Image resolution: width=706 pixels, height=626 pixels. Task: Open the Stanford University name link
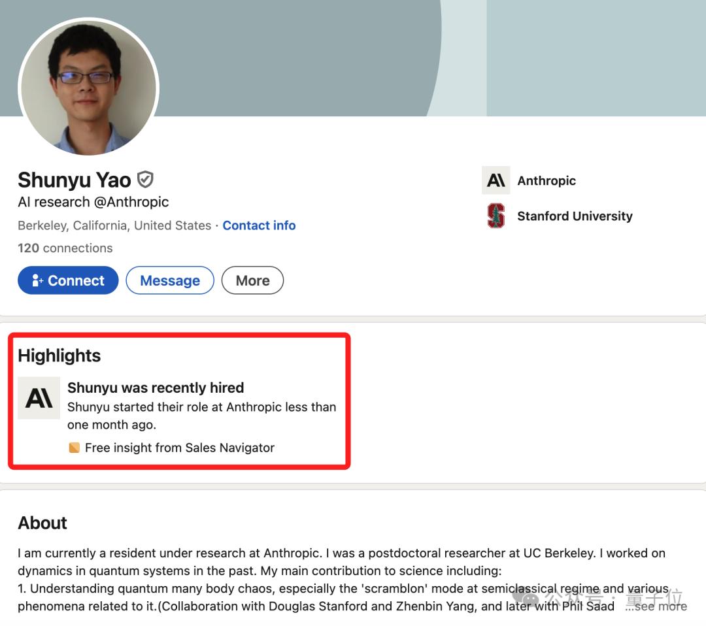575,216
